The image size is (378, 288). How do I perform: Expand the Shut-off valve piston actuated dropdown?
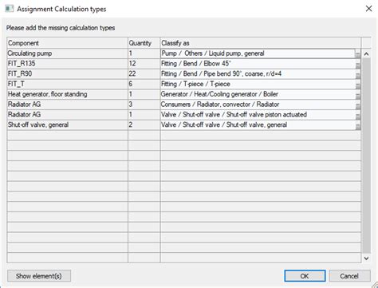[x=358, y=115]
